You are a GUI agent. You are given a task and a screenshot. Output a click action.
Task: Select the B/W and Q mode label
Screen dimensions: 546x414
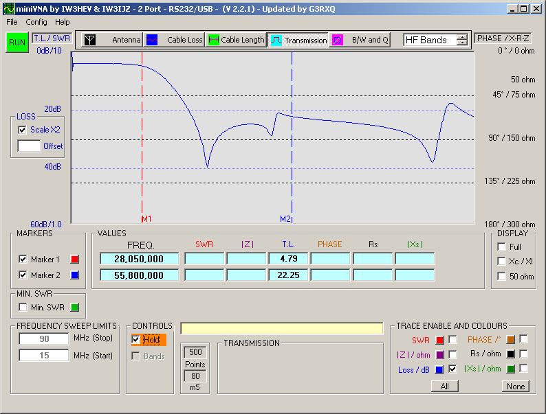370,40
